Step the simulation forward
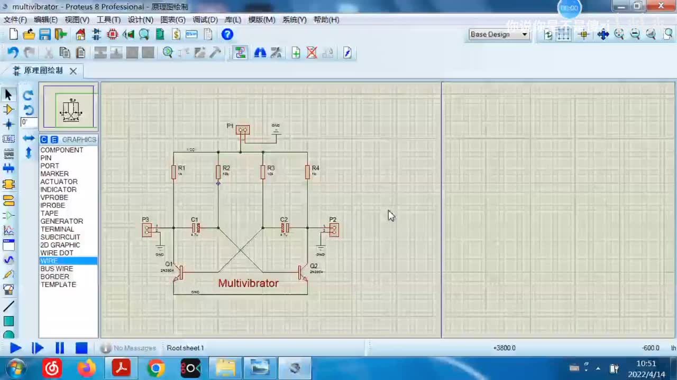This screenshot has width=677, height=380. click(38, 348)
